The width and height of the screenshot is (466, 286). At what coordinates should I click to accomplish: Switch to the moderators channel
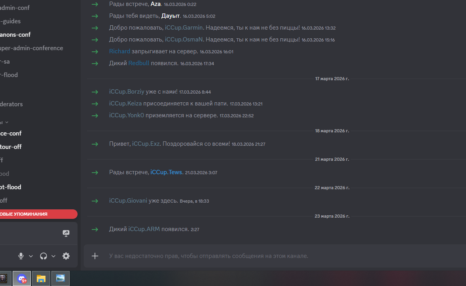point(11,104)
